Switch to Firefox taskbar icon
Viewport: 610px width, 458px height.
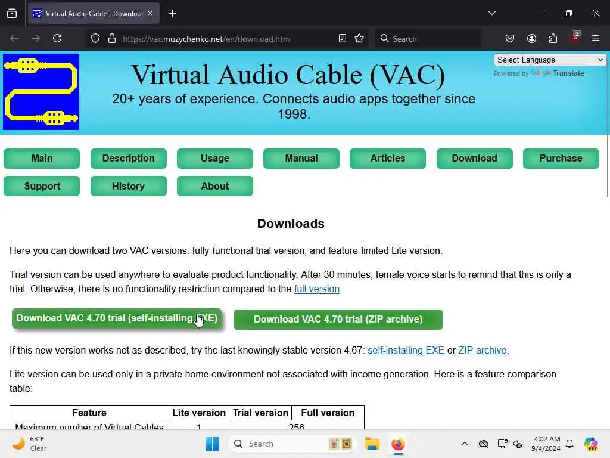pos(398,444)
